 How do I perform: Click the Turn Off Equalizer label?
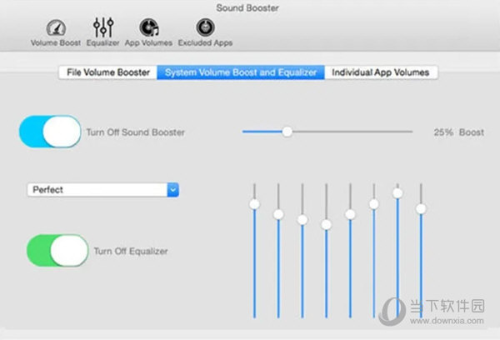pyautogui.click(x=131, y=251)
